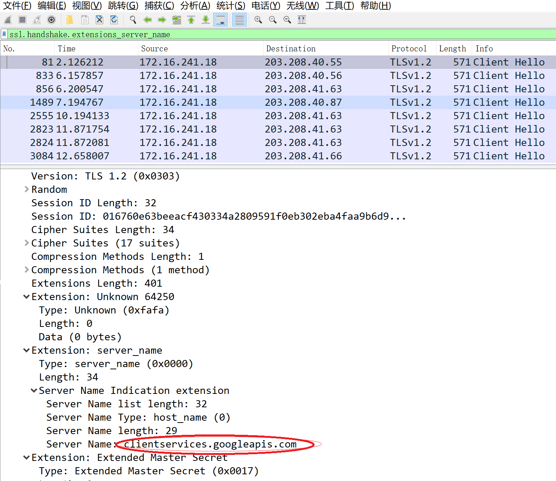This screenshot has width=556, height=481.
Task: Open a capture file via folder icon
Action: (x=70, y=20)
